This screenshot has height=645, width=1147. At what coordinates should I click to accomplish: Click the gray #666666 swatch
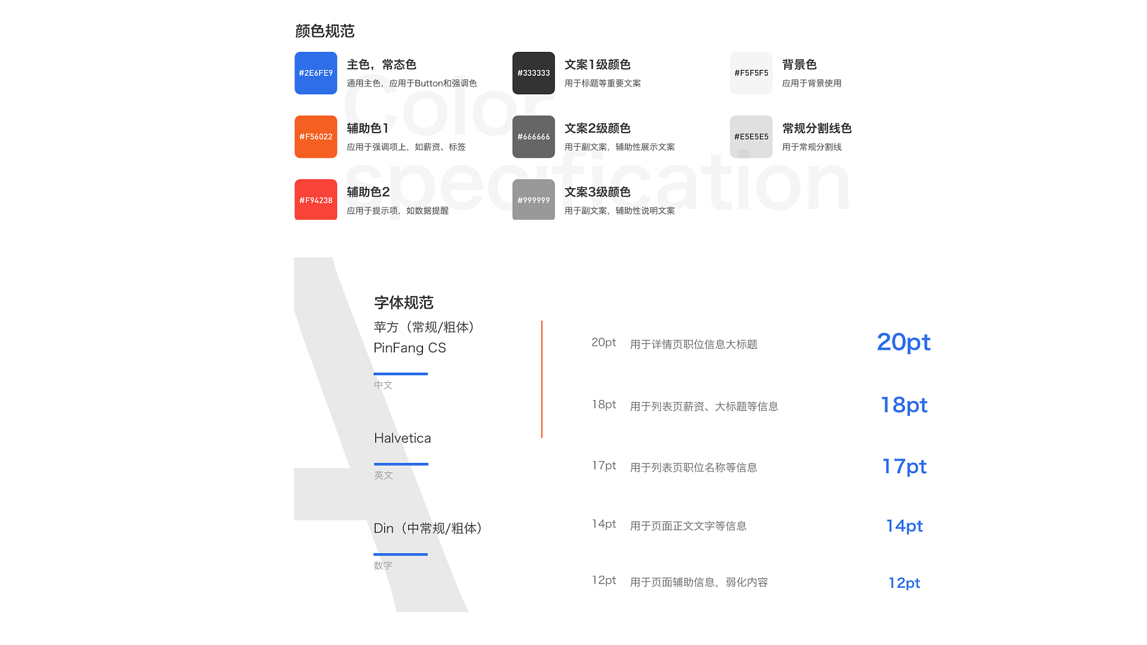click(533, 137)
